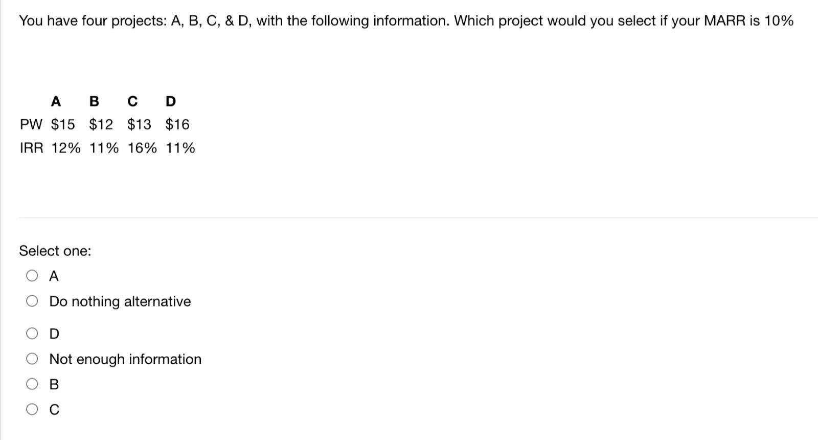
Task: Select the radio button for option B
Action: coord(32,384)
